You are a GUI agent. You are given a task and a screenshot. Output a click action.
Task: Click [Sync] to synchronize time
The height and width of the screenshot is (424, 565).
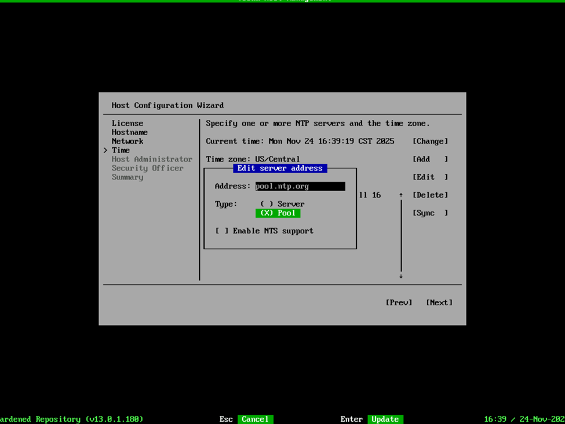(430, 213)
